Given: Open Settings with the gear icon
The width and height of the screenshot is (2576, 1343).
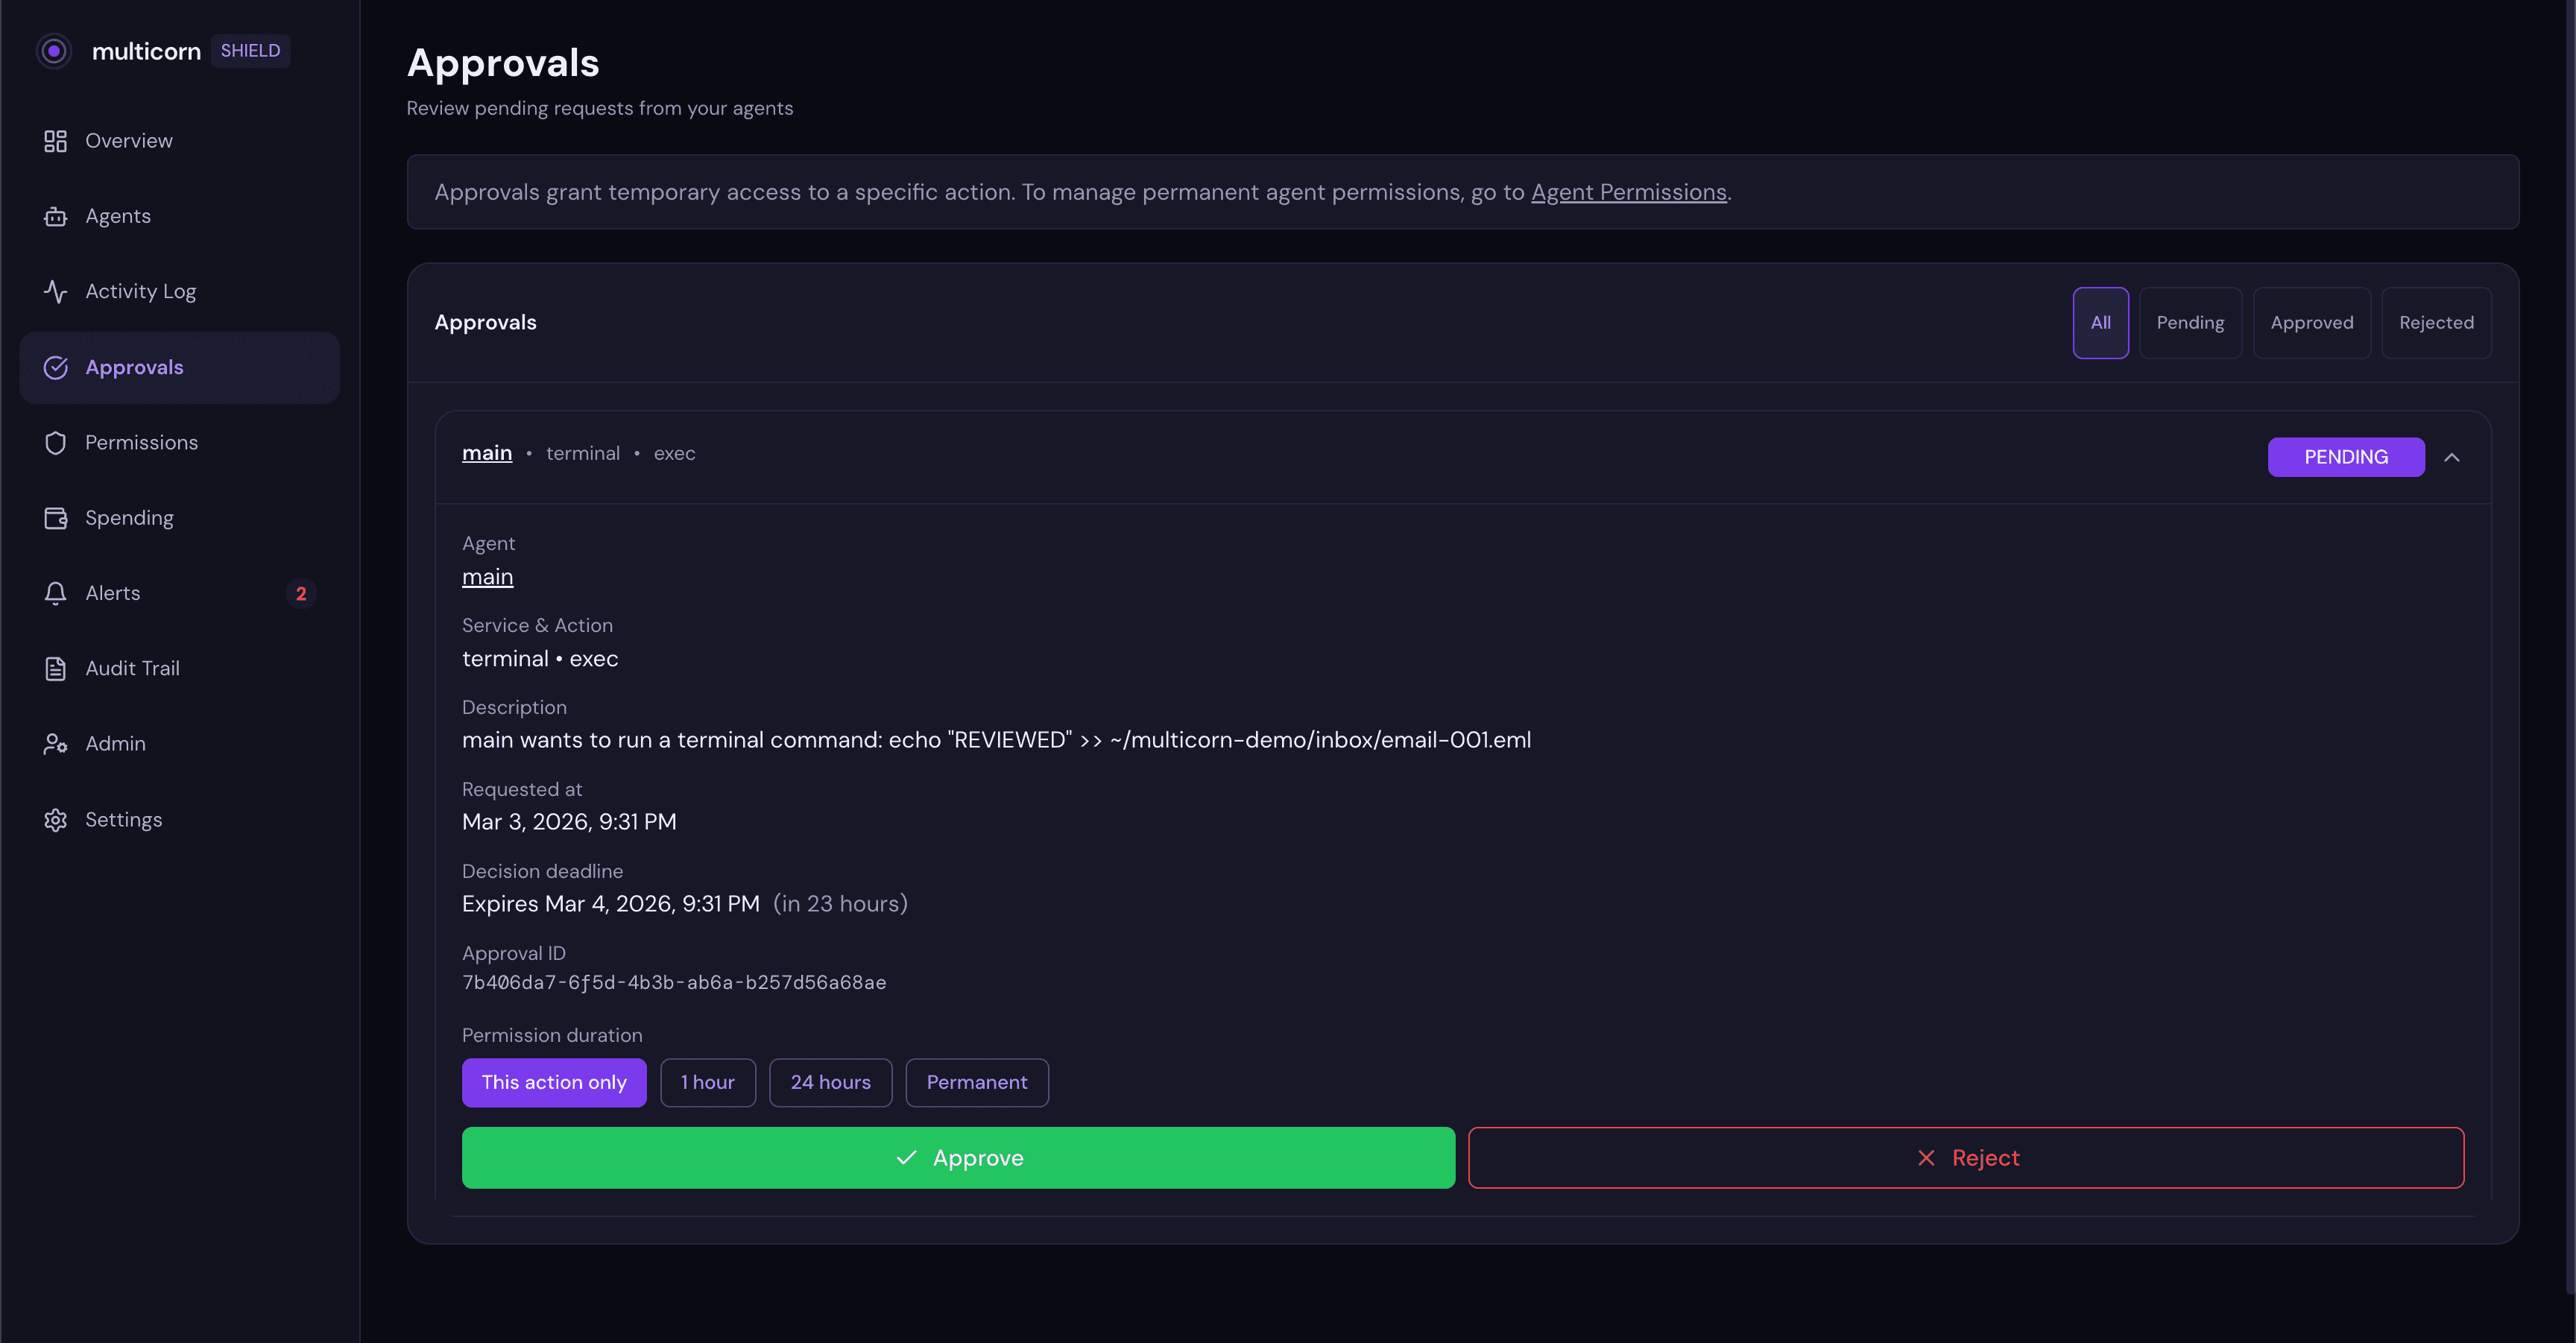Looking at the screenshot, I should (x=55, y=819).
